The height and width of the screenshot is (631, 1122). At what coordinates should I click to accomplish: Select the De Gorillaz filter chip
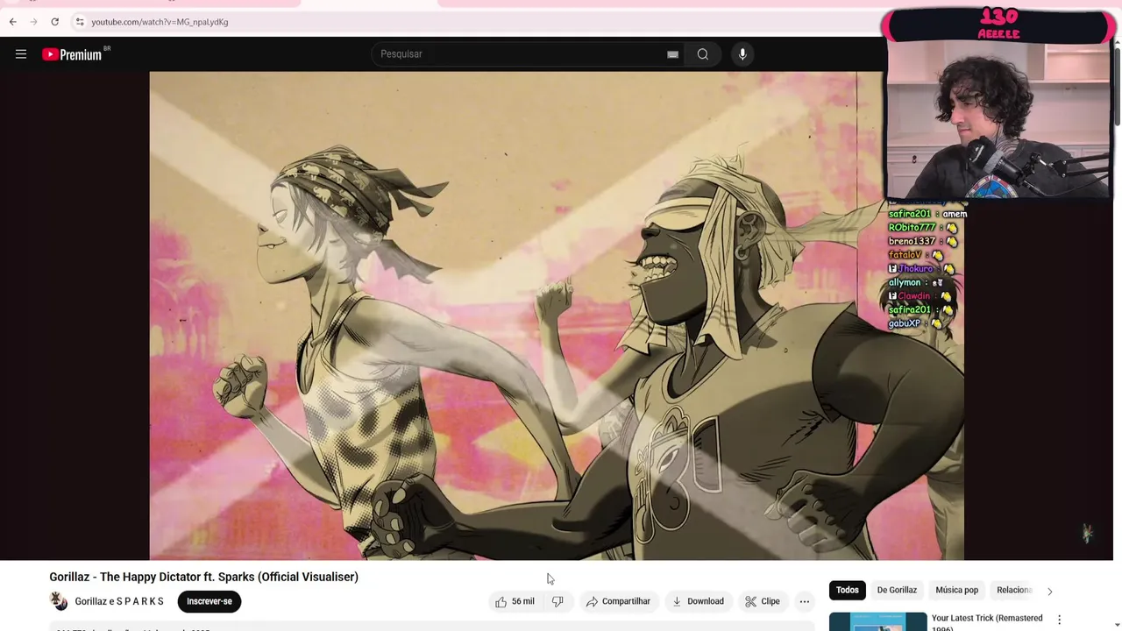tap(897, 590)
